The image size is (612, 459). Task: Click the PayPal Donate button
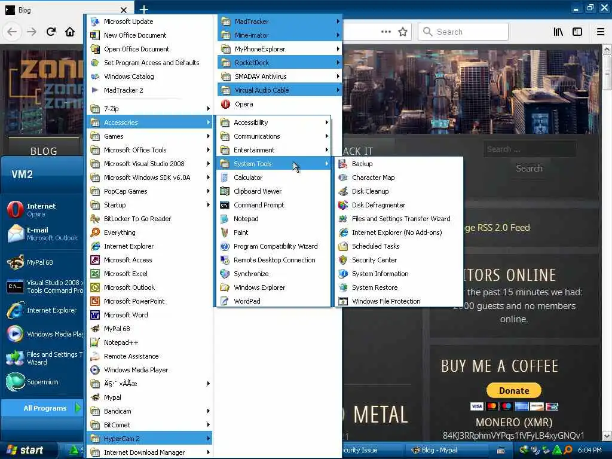point(513,391)
